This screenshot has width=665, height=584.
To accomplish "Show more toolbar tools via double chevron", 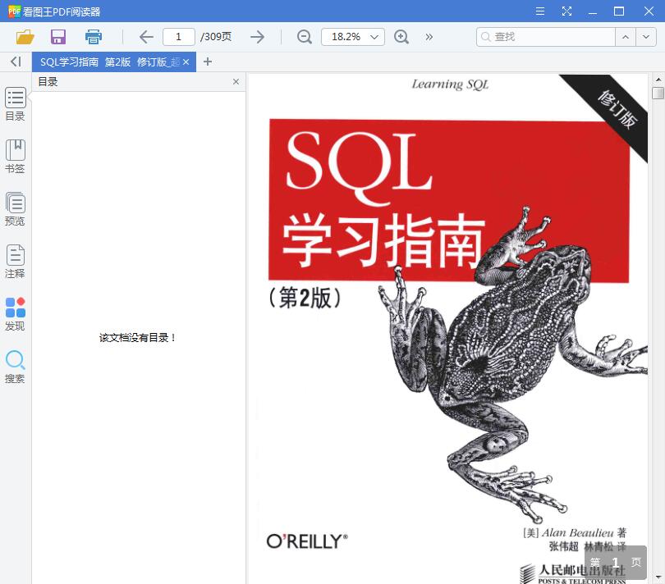I will [x=429, y=37].
